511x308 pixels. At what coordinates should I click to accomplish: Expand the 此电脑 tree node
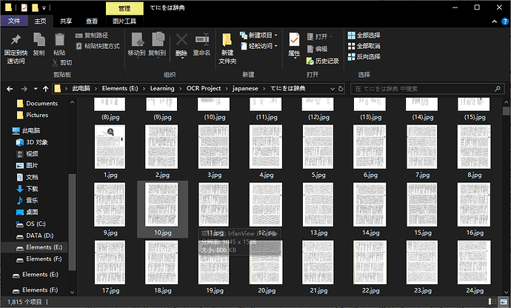7,130
